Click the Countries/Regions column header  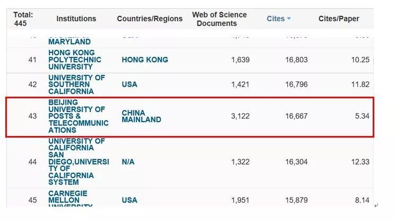coord(150,19)
